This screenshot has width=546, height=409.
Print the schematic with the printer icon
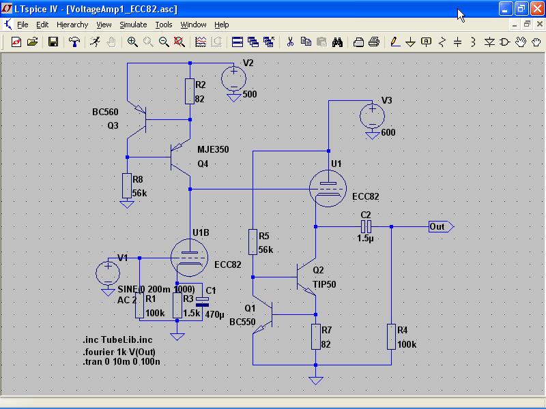coord(374,42)
